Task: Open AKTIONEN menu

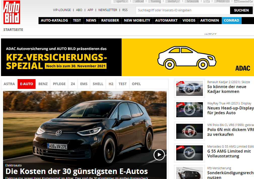Action: [210, 21]
